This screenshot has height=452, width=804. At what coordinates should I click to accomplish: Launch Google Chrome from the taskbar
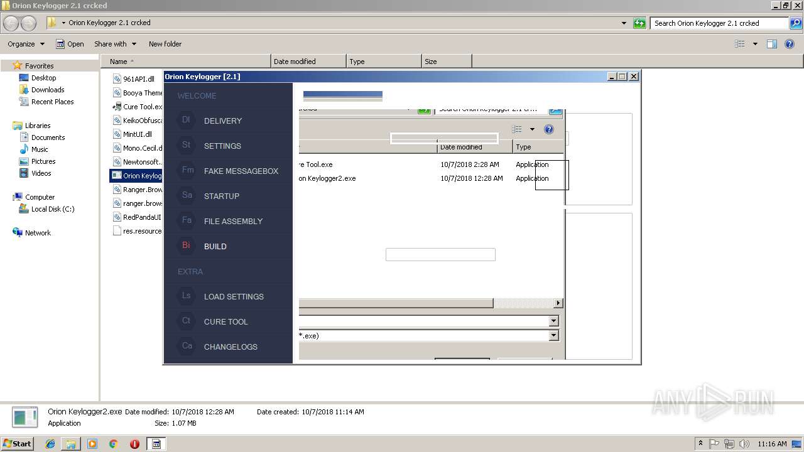click(114, 444)
